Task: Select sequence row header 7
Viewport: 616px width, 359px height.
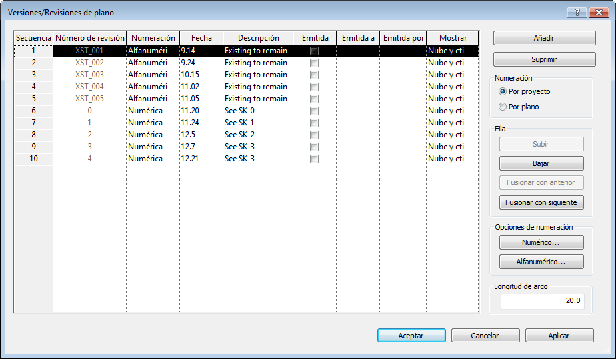Action: coord(33,123)
